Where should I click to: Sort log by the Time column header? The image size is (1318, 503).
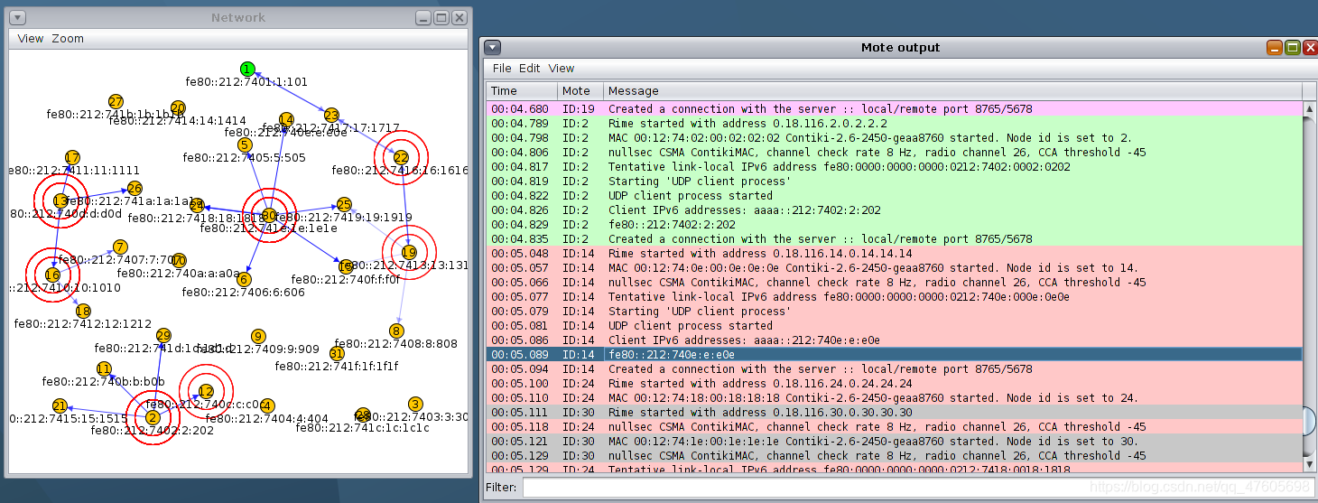(x=522, y=91)
